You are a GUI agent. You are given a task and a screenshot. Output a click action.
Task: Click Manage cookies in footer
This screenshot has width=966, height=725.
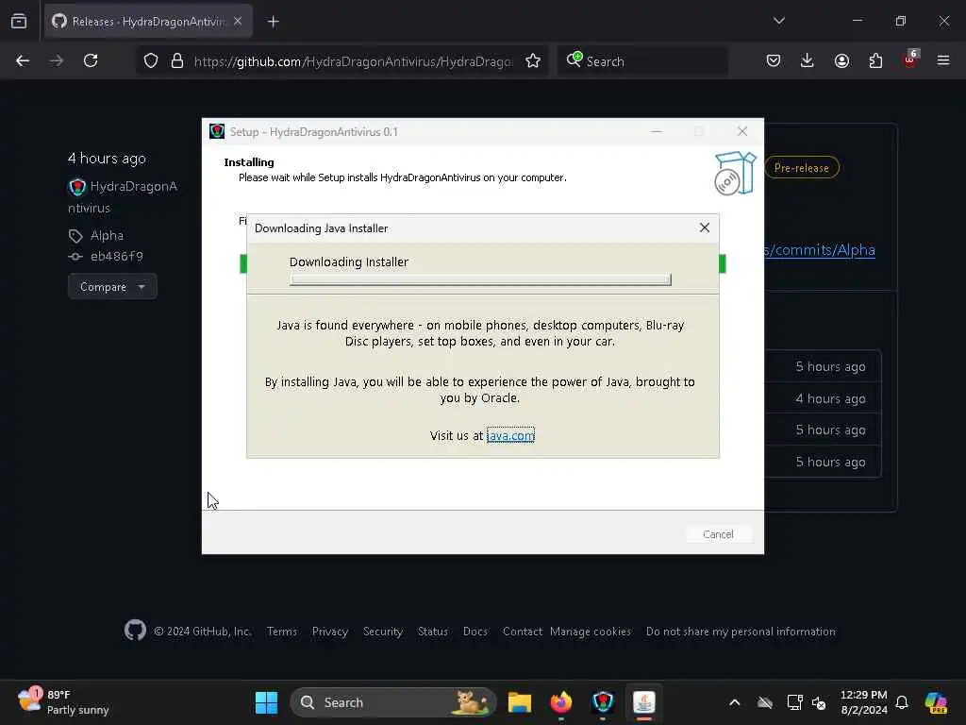tap(591, 632)
